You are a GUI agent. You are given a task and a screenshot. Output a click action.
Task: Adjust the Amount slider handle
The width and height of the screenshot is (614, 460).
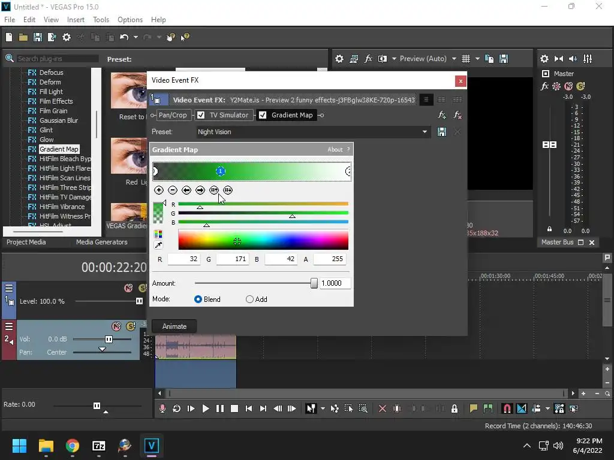tap(314, 283)
